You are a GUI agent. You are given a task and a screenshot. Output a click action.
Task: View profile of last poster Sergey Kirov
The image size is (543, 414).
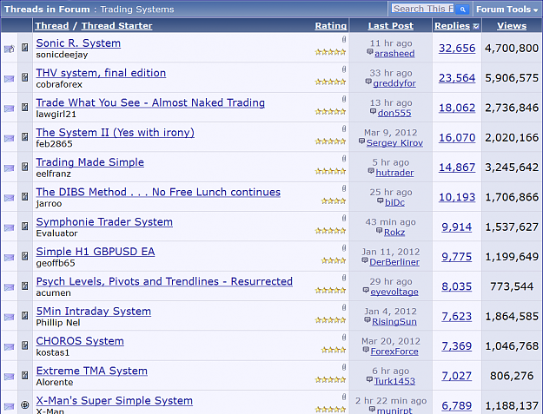[x=394, y=143]
